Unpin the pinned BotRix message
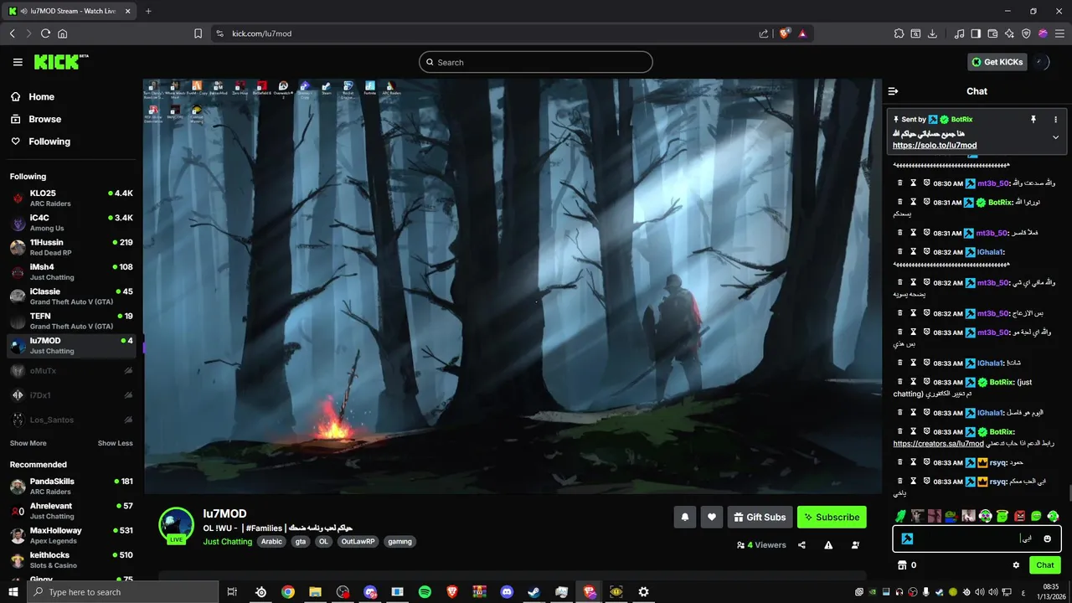 (1033, 120)
